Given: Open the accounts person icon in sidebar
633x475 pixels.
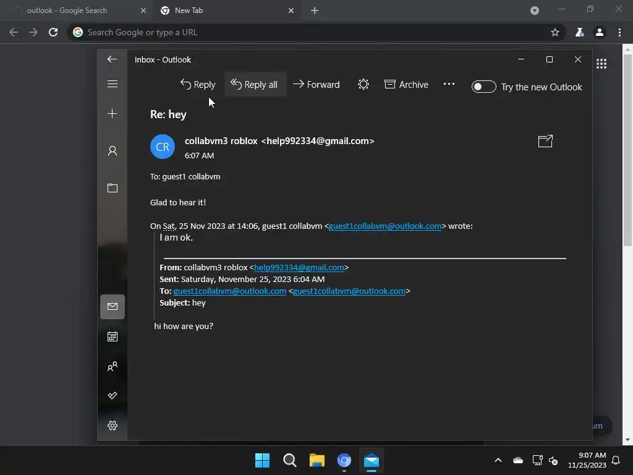Looking at the screenshot, I should (x=113, y=151).
